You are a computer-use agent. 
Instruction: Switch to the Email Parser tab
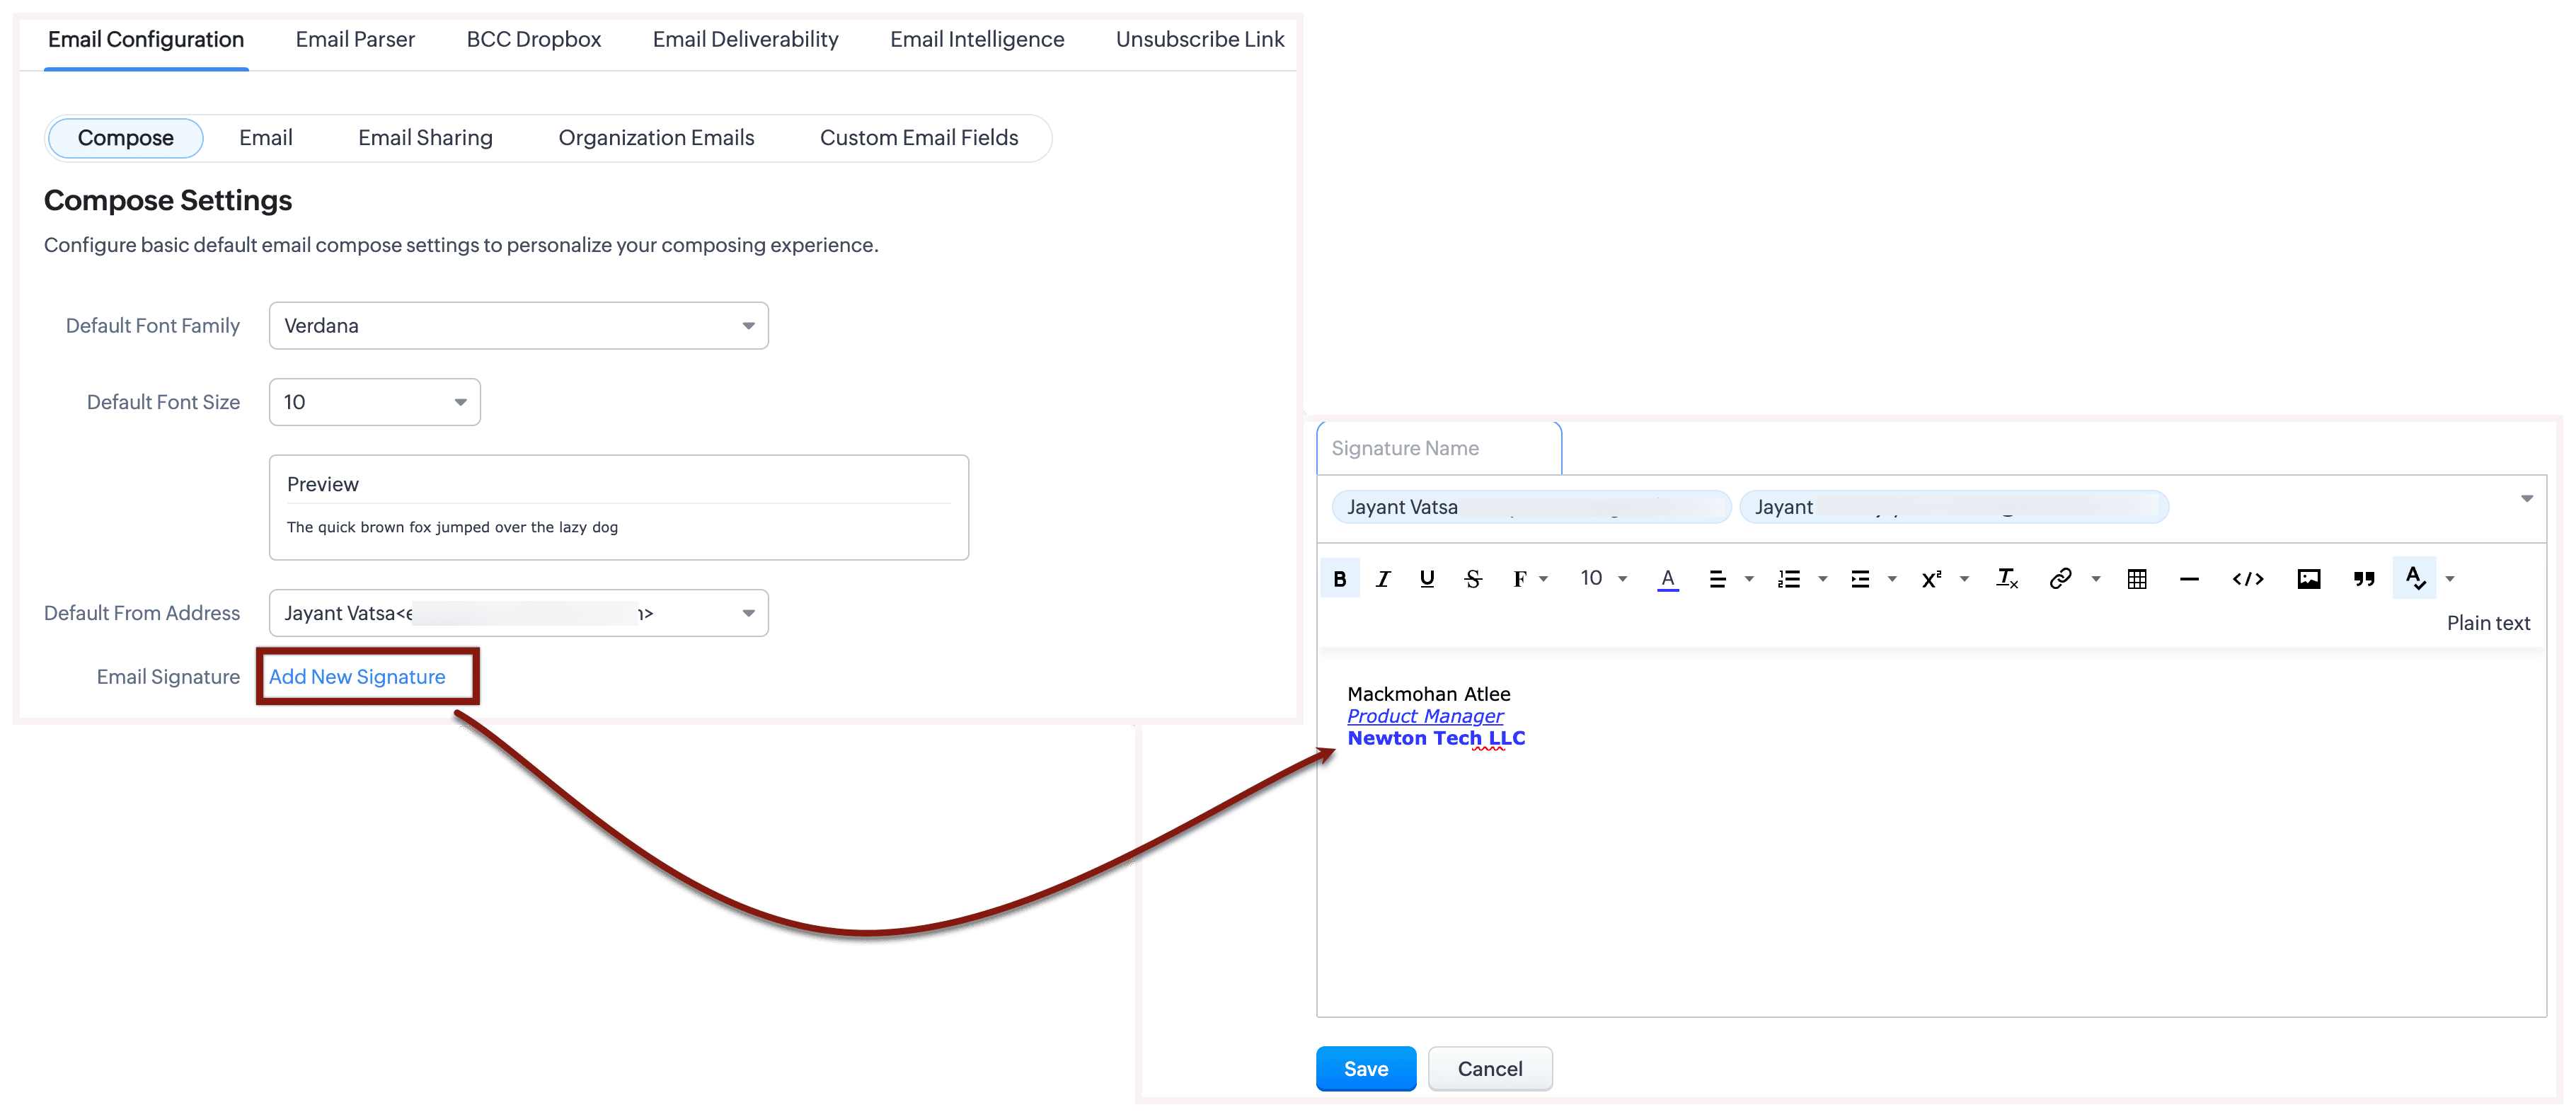pyautogui.click(x=355, y=39)
